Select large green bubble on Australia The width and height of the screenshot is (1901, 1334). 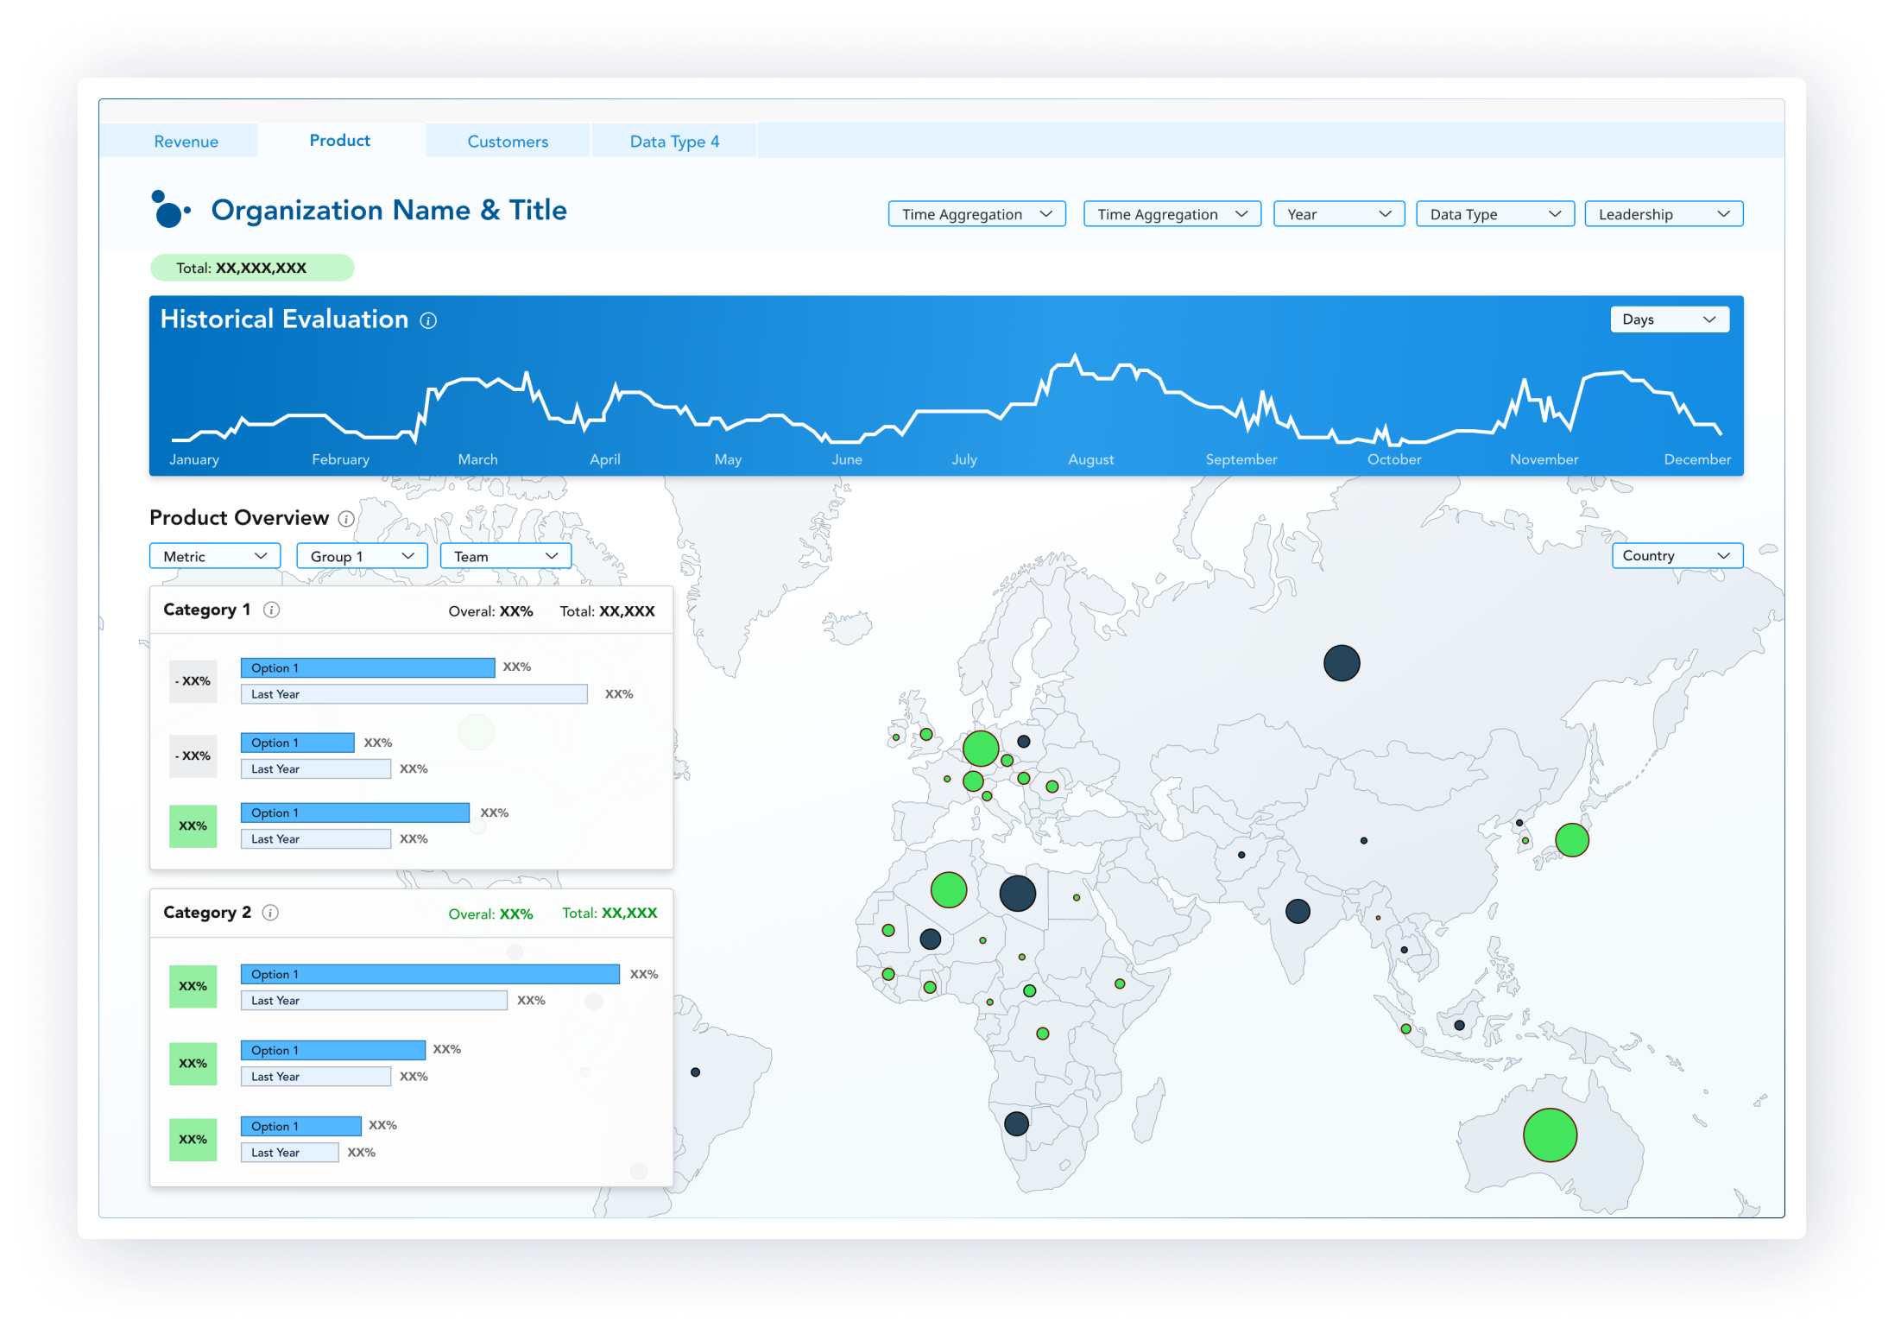pos(1550,1135)
